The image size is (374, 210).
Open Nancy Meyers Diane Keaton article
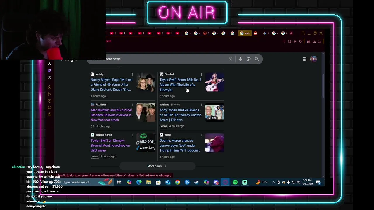pyautogui.click(x=112, y=85)
